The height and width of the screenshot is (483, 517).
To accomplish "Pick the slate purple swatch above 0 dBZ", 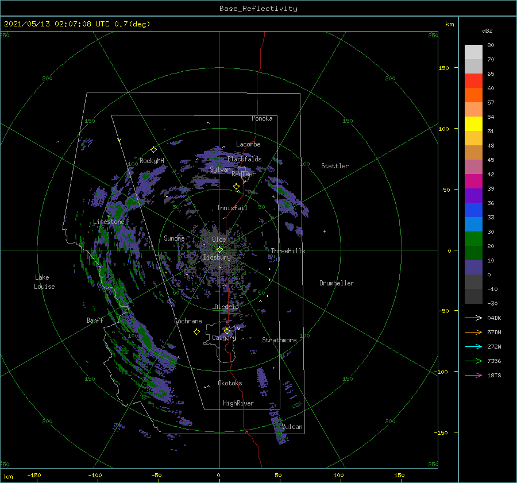I will tap(473, 268).
